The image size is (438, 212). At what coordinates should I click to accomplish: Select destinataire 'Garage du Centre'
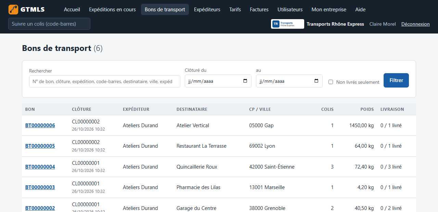coord(196,208)
